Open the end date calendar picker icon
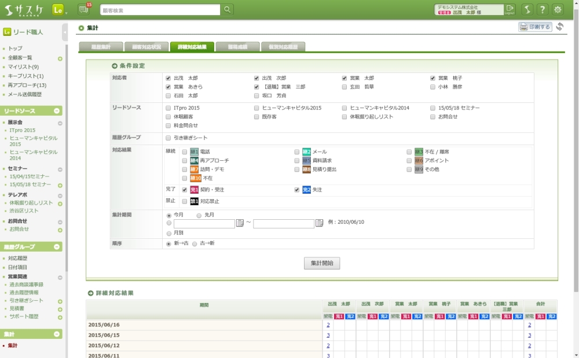This screenshot has height=358, width=579. point(319,223)
